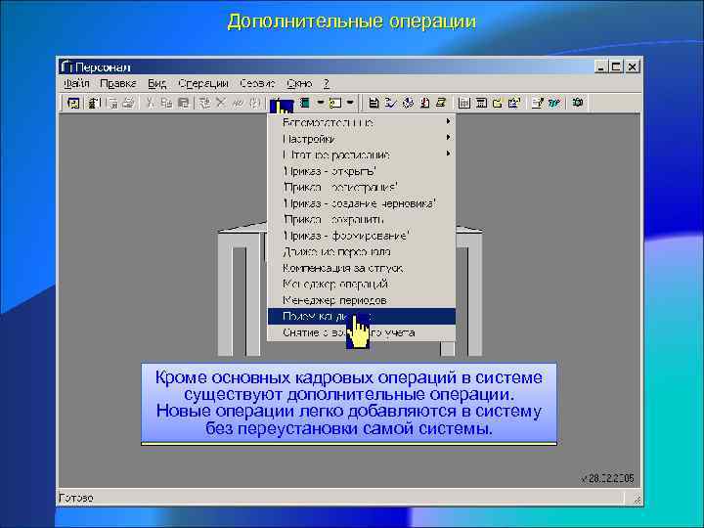The image size is (704, 528).
Task: Open Компенсация за отпуск operation
Action: 362,268
